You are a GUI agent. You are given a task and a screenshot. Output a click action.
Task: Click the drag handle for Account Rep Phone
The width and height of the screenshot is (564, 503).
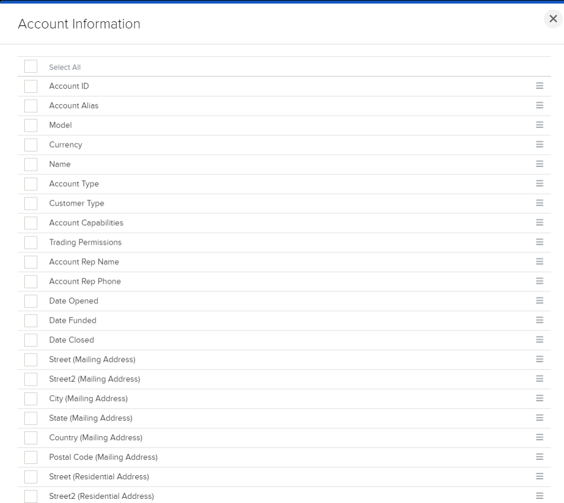(540, 281)
